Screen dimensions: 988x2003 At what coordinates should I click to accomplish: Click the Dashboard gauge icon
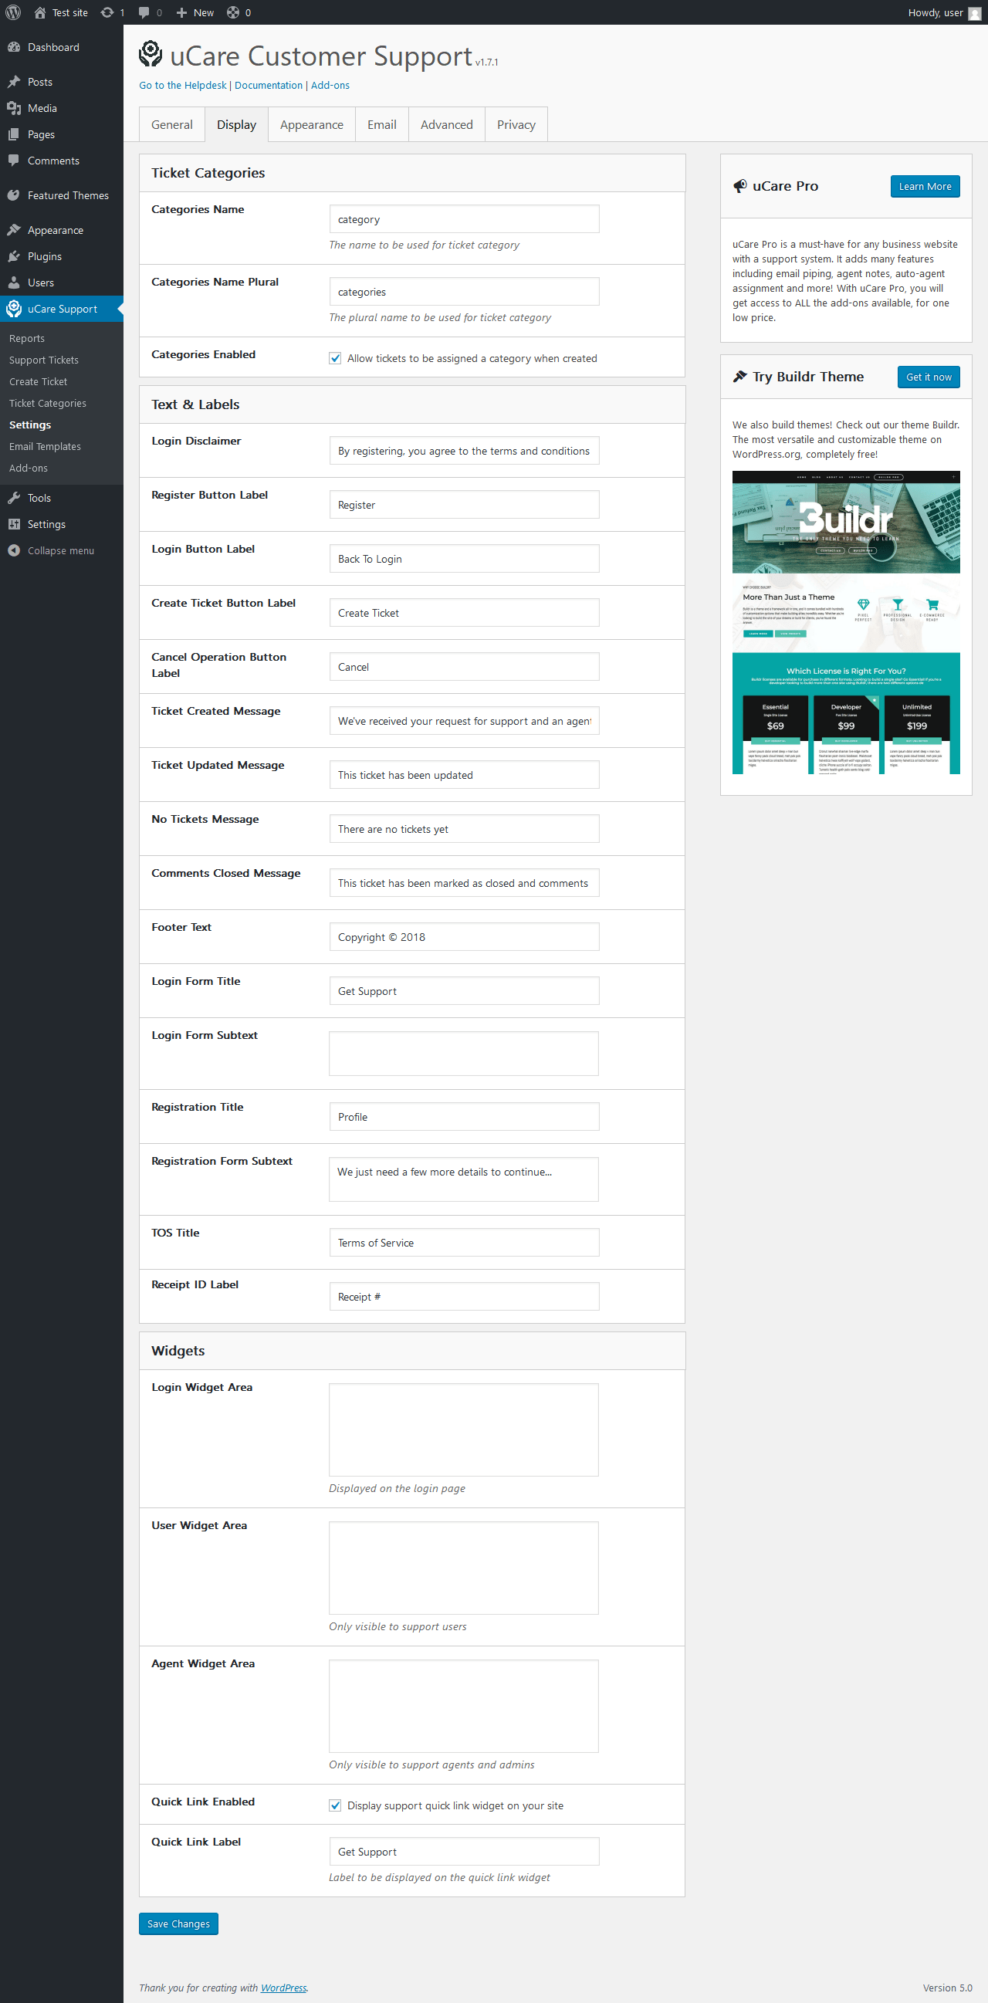tap(13, 47)
